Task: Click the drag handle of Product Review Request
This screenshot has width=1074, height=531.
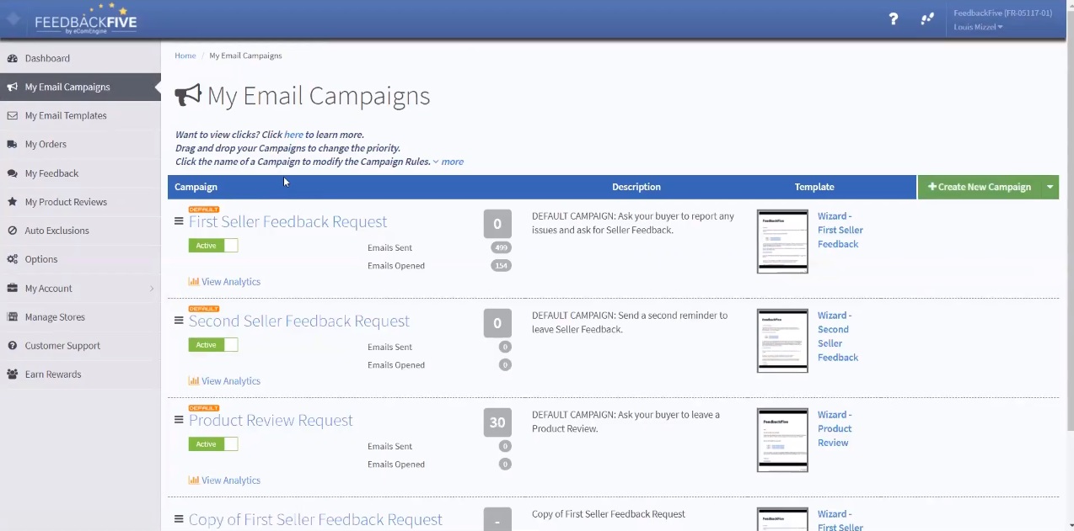Action: coord(179,420)
